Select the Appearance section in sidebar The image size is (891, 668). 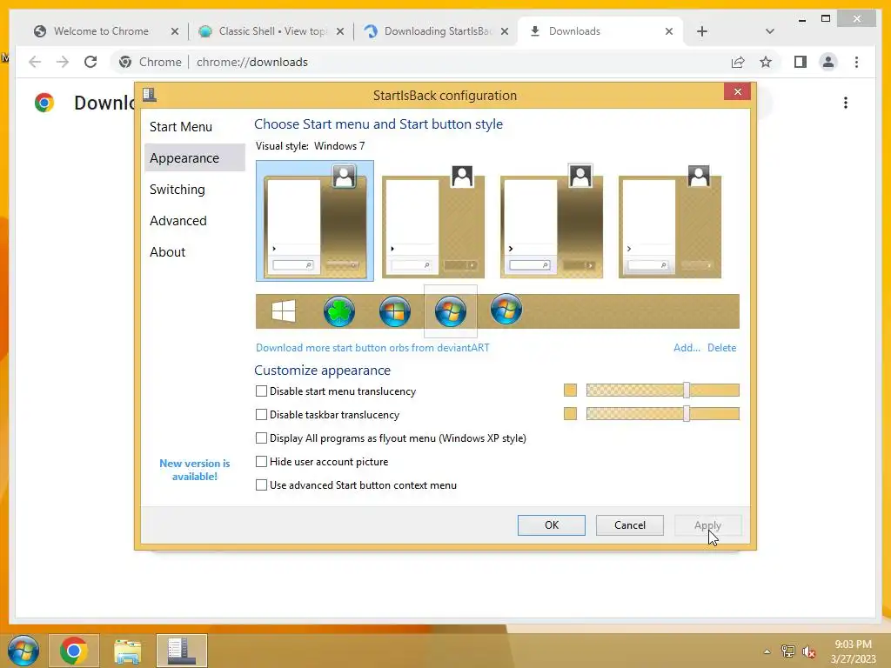(x=194, y=158)
